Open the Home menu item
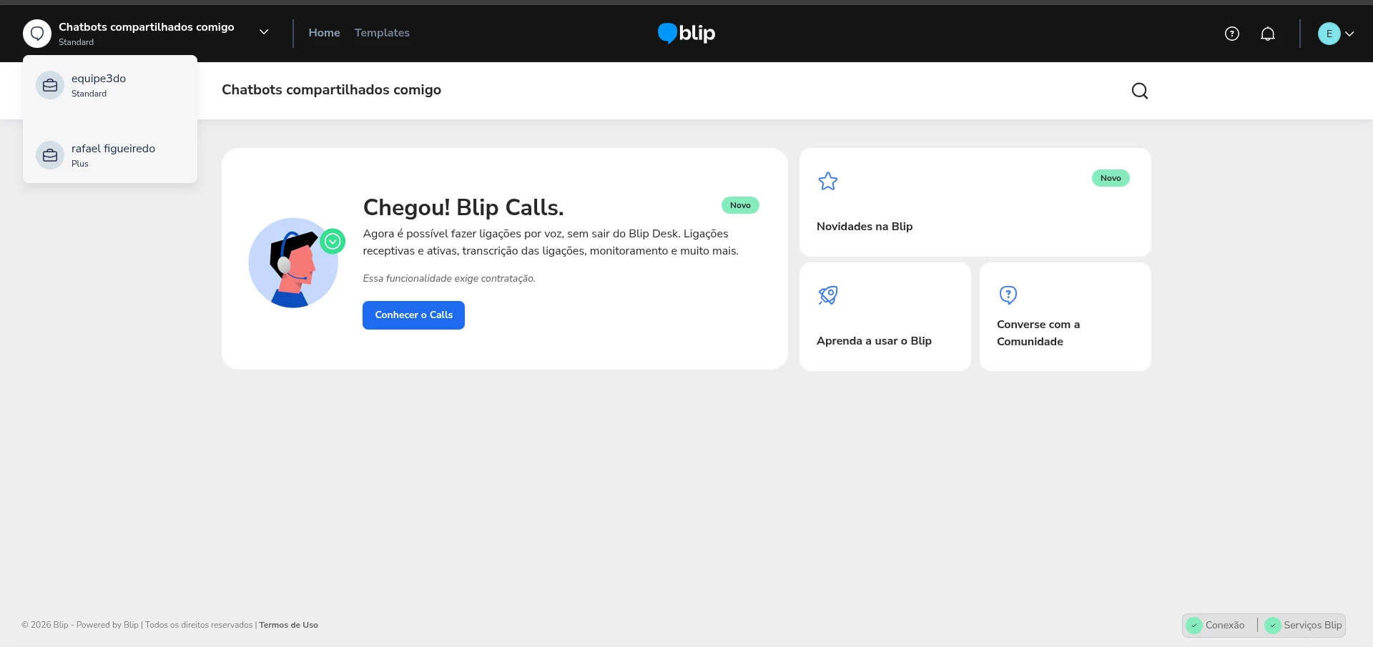The image size is (1373, 647). [x=324, y=33]
